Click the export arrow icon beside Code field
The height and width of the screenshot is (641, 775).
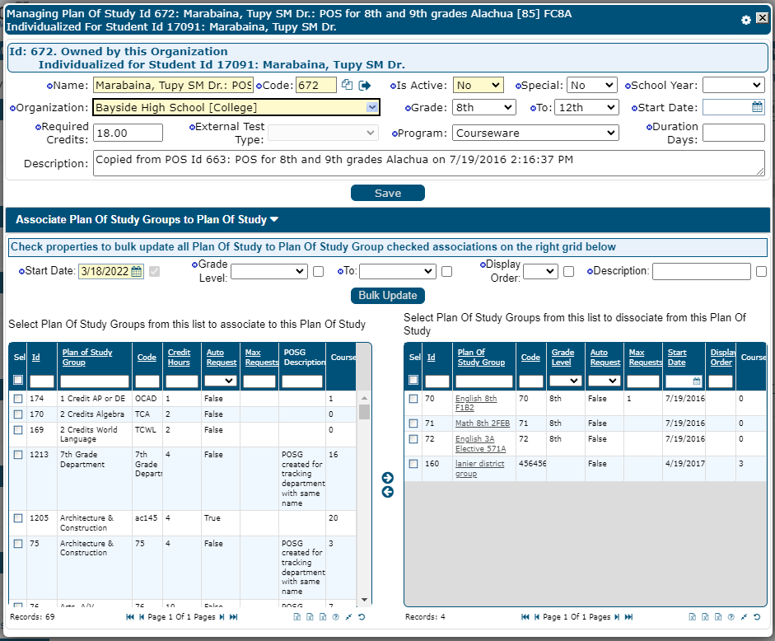click(x=365, y=85)
